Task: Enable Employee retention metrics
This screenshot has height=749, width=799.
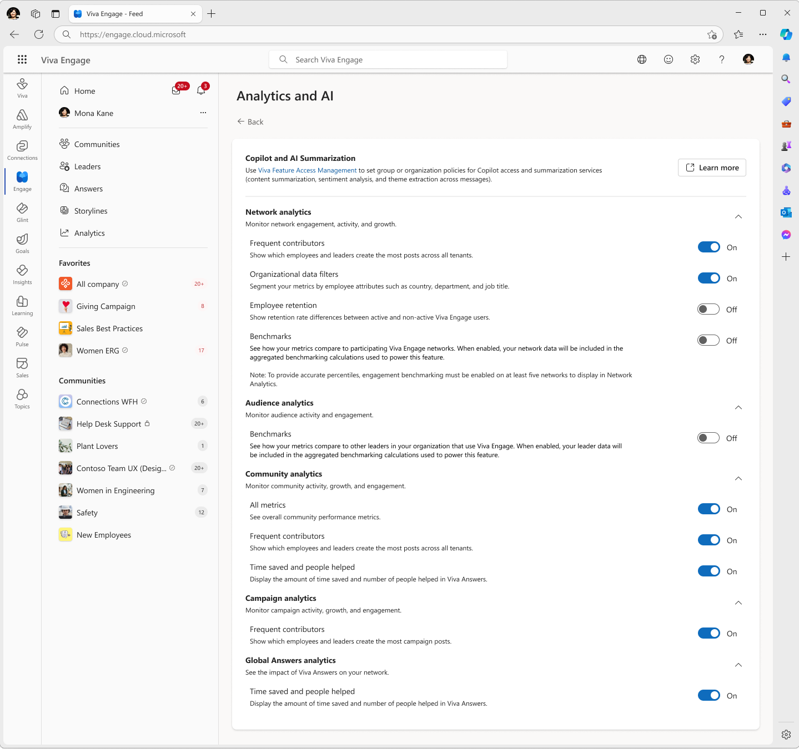Action: [708, 309]
